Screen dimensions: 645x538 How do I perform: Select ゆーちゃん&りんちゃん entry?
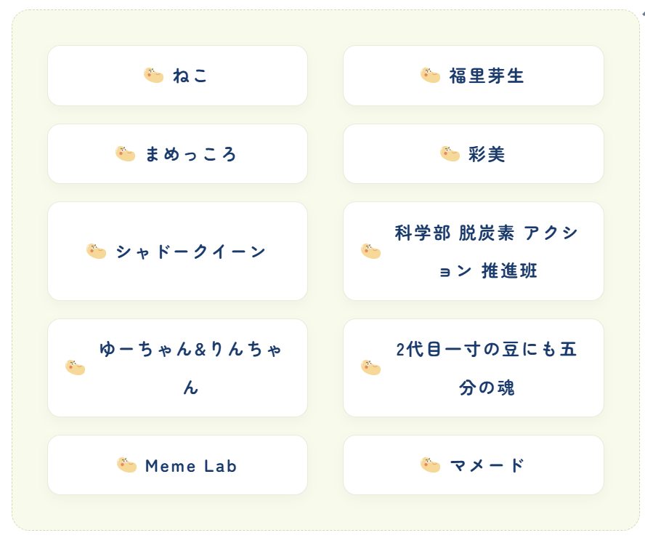[x=178, y=368]
